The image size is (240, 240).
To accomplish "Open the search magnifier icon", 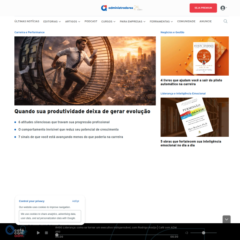I will 225,21.
